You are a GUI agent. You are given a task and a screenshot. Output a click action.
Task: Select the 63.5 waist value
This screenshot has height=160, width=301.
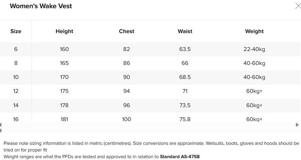(x=185, y=49)
